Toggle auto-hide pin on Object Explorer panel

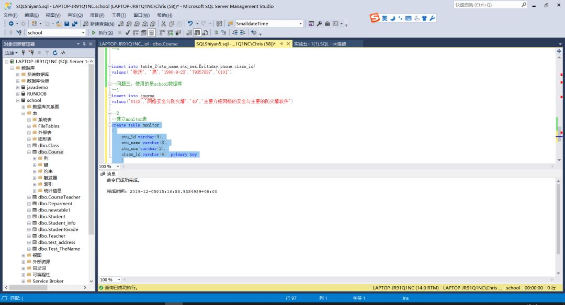[84, 44]
